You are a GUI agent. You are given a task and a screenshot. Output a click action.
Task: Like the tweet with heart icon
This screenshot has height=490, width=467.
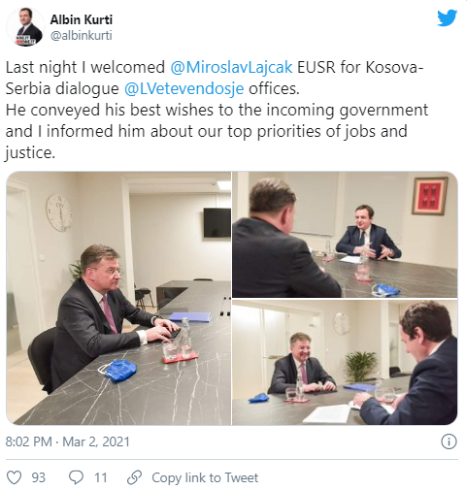coord(15,477)
